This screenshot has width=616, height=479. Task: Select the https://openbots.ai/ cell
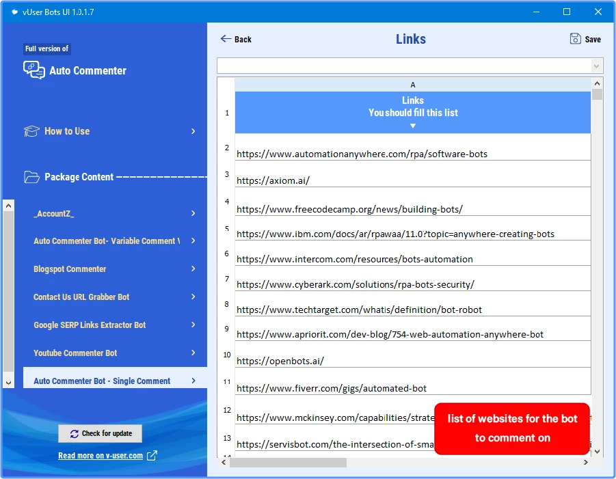click(412, 354)
